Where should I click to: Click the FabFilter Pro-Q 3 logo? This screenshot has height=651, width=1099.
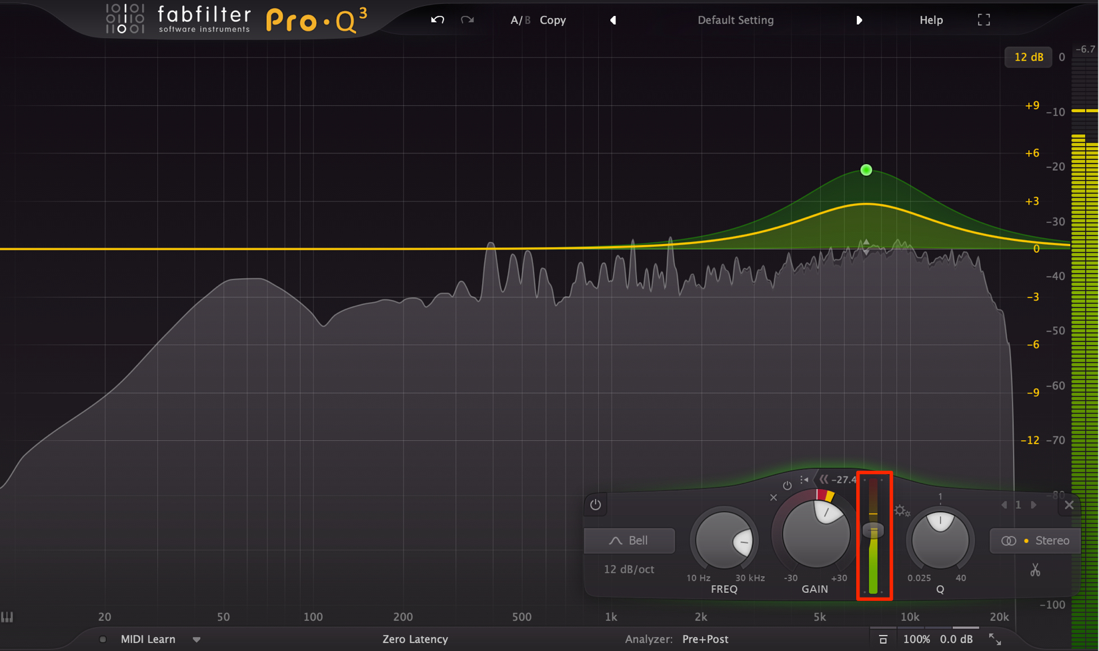point(237,19)
